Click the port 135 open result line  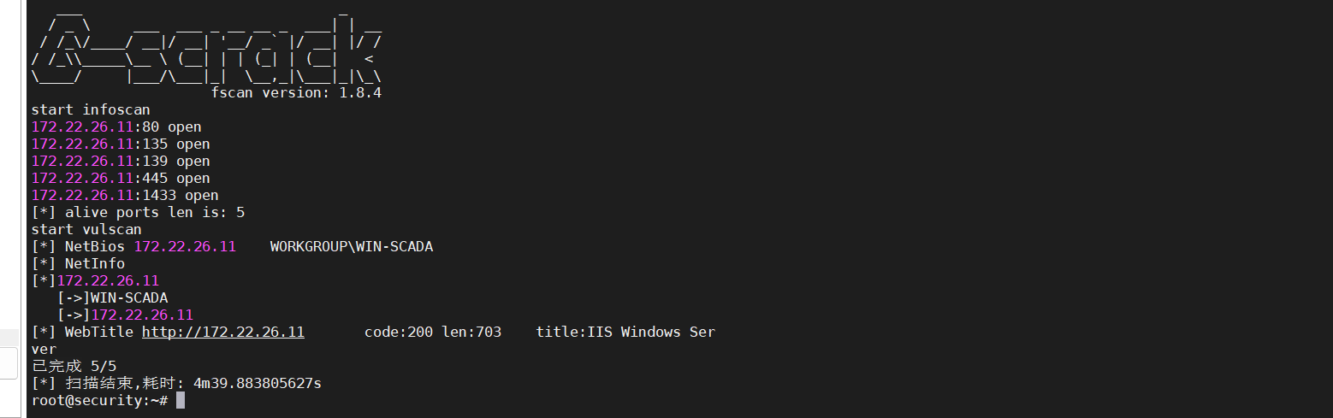[x=120, y=144]
